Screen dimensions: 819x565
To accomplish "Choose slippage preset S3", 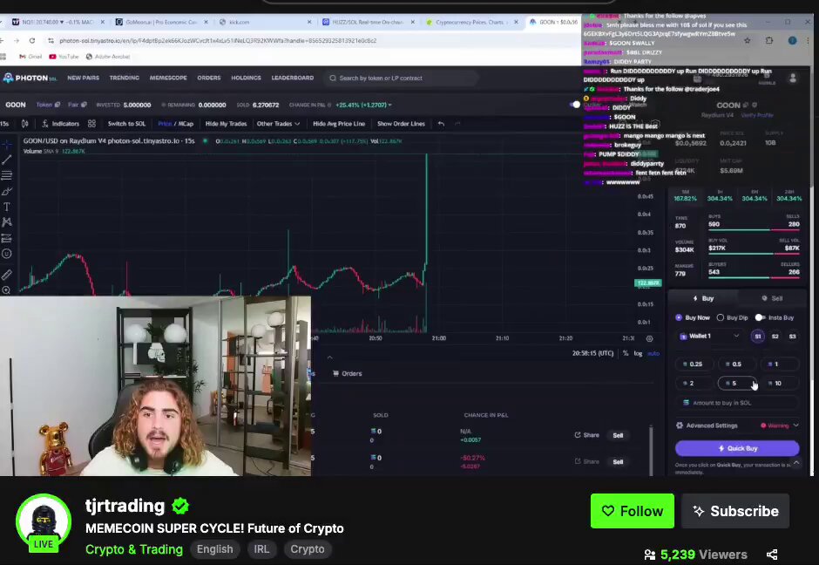I will coord(792,337).
